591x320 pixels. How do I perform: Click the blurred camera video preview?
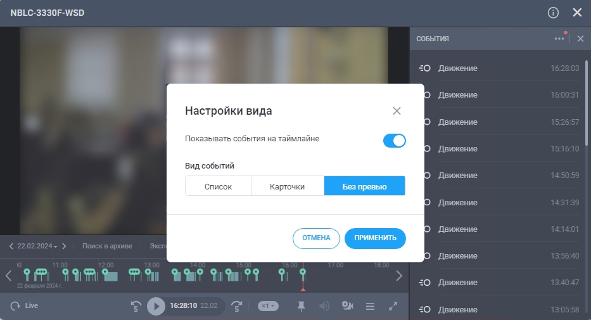click(x=92, y=131)
